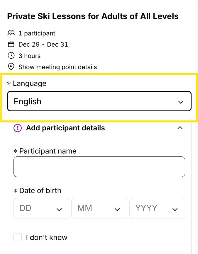Click the Language dropdown chevron arrow

(x=181, y=102)
